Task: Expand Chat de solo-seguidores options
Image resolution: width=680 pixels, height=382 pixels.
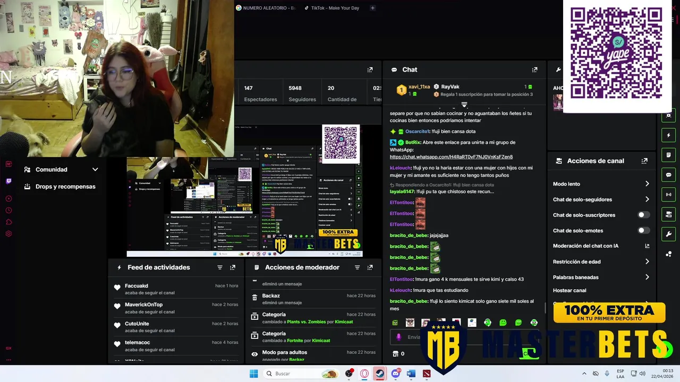Action: (647, 199)
